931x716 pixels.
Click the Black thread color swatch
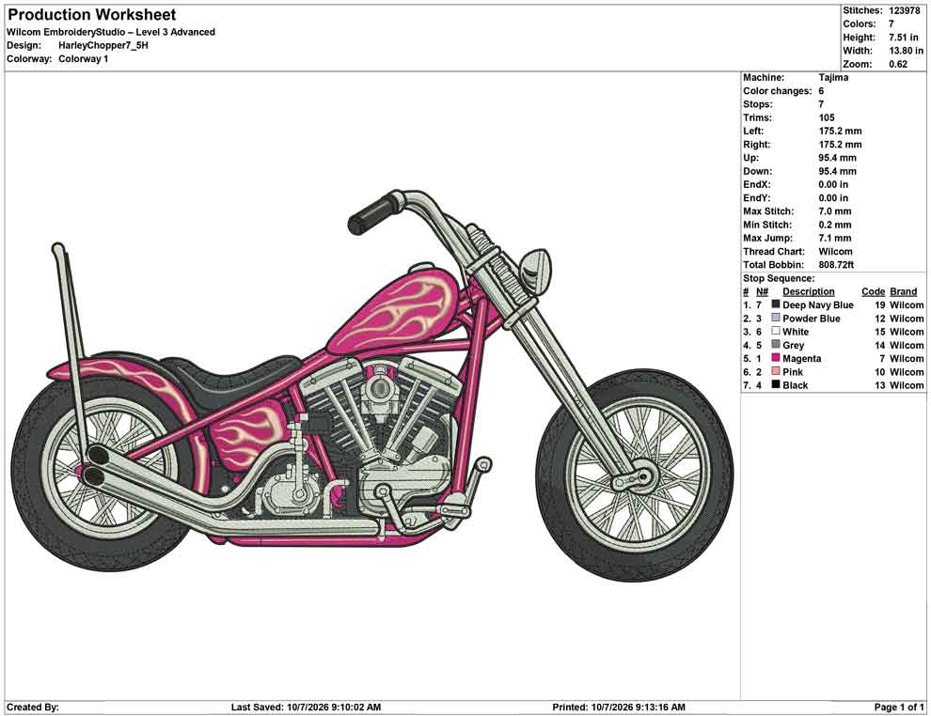click(776, 384)
